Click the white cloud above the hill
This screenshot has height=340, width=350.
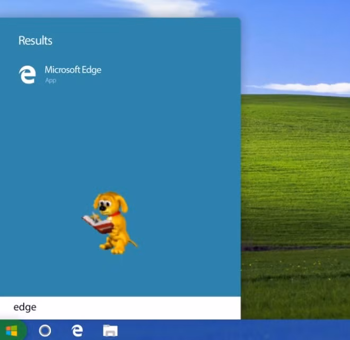click(308, 87)
